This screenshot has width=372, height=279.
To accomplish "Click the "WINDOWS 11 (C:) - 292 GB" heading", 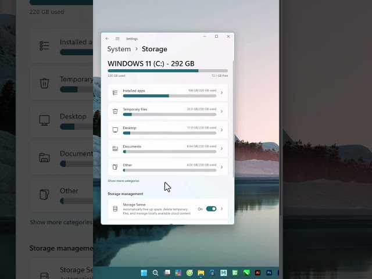I will point(151,63).
